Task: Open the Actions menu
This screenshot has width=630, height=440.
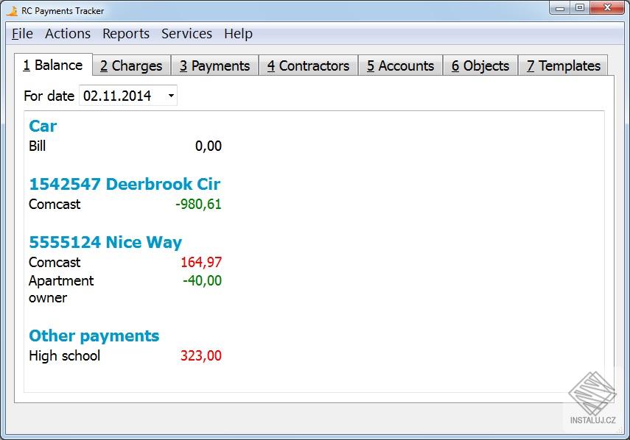Action: pyautogui.click(x=68, y=34)
